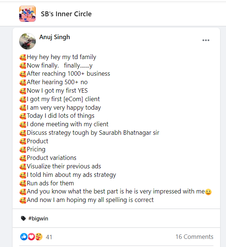
Task: Click the emoji before 'Run ads for them'
Action: tap(23, 183)
